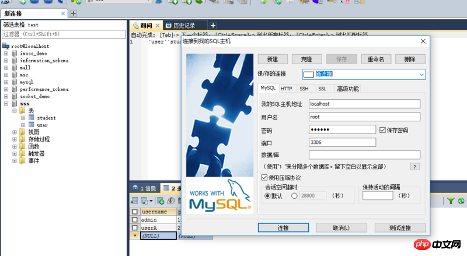
Task: Toggle the 保存密码 checkbox
Action: [x=382, y=130]
